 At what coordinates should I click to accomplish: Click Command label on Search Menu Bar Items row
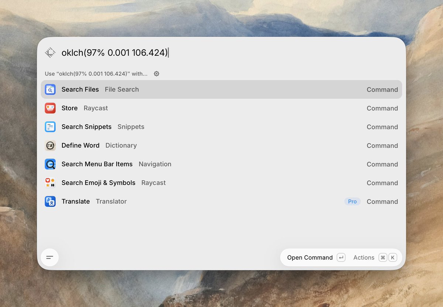click(382, 164)
